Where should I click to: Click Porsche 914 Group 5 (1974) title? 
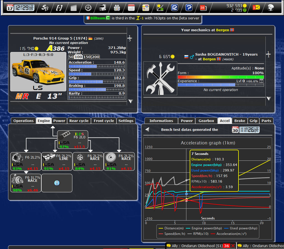click(x=60, y=38)
